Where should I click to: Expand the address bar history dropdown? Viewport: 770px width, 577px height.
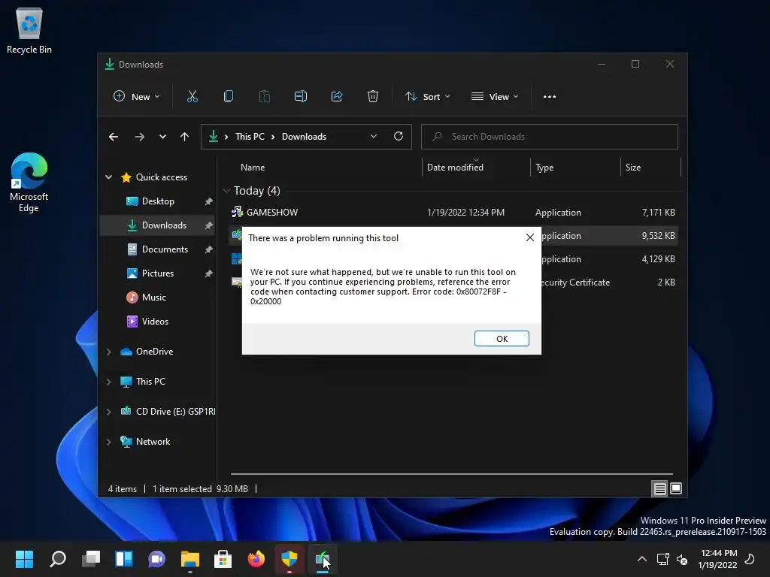[373, 137]
